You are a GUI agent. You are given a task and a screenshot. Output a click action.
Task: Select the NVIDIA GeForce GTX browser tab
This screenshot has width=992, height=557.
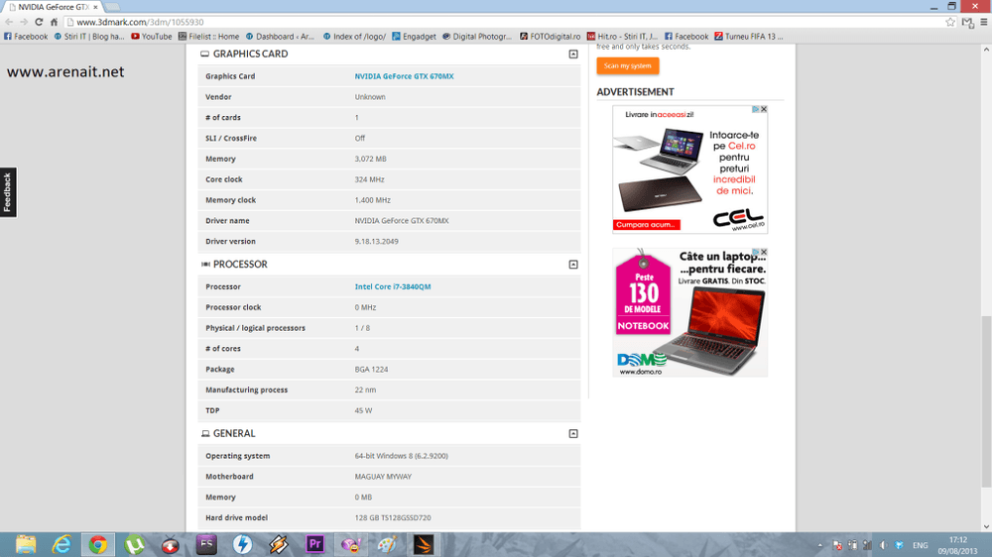[x=52, y=7]
